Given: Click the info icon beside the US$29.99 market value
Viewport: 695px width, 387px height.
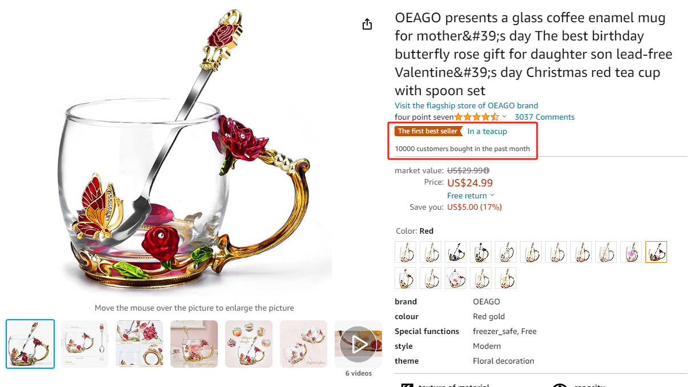Looking at the screenshot, I should click(x=486, y=170).
